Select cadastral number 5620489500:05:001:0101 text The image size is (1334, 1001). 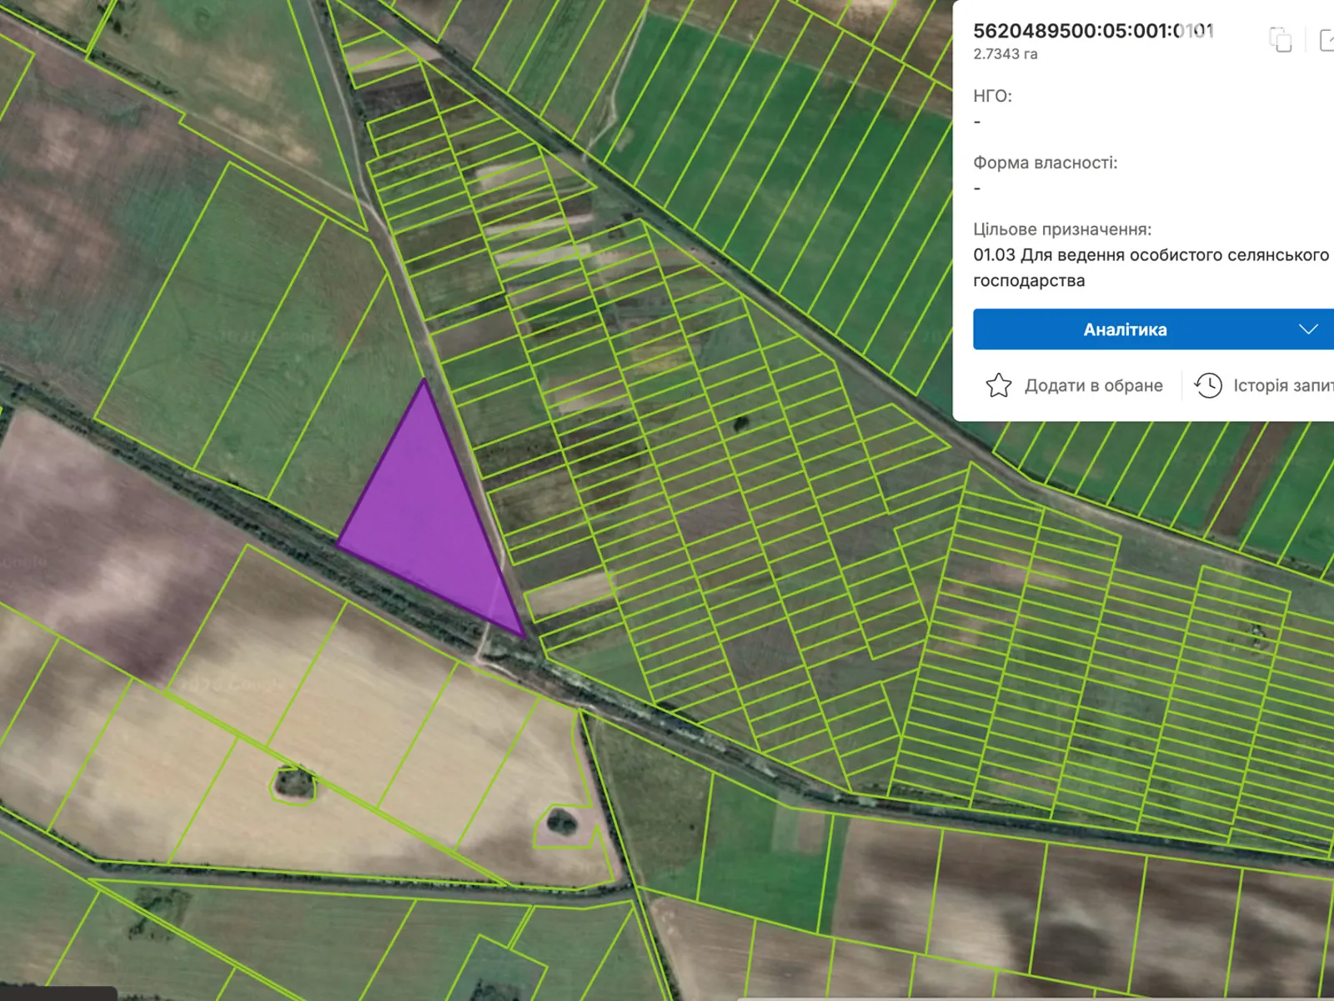click(x=1092, y=31)
